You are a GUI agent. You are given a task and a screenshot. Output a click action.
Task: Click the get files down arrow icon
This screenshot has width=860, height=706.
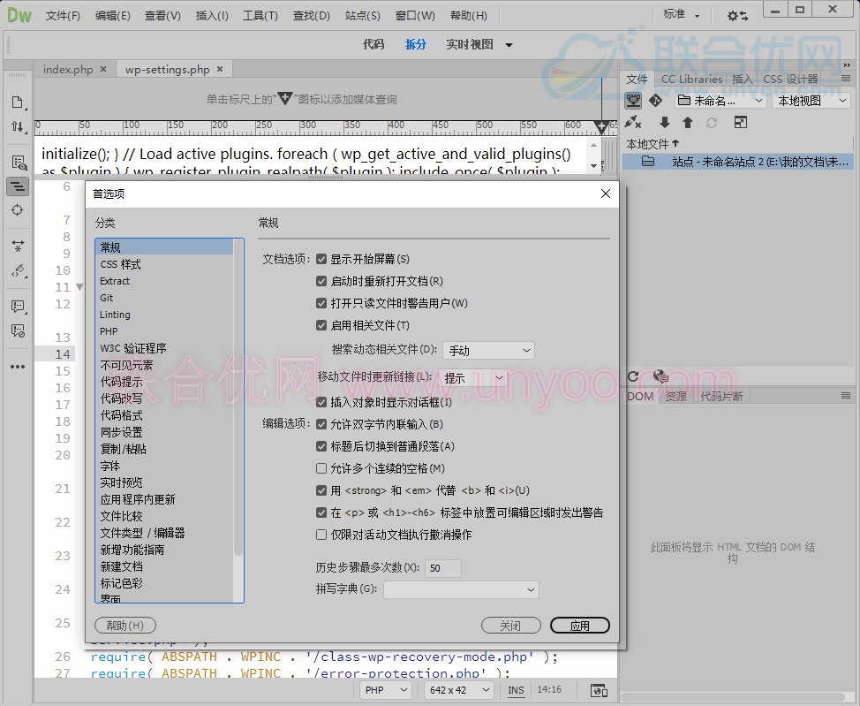pos(665,123)
